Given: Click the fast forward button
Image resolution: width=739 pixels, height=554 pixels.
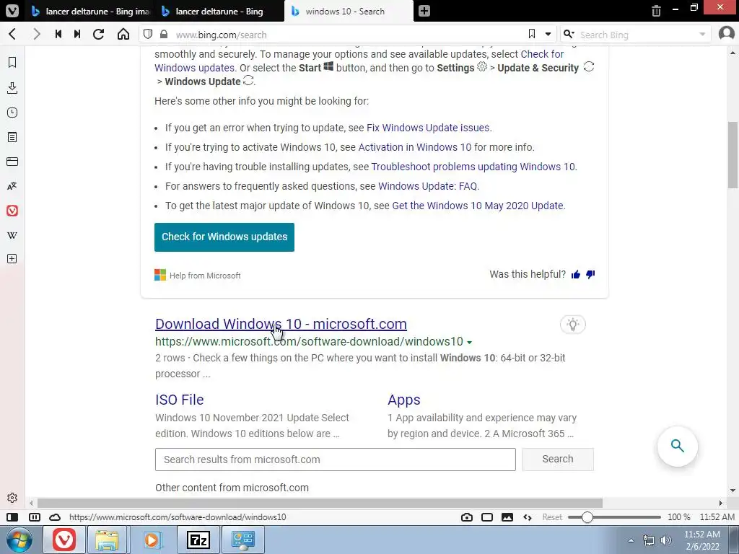Looking at the screenshot, I should [77, 34].
